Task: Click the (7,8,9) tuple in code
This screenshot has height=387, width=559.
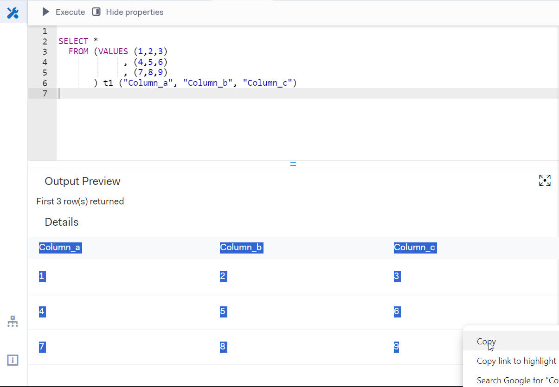Action: coord(150,72)
